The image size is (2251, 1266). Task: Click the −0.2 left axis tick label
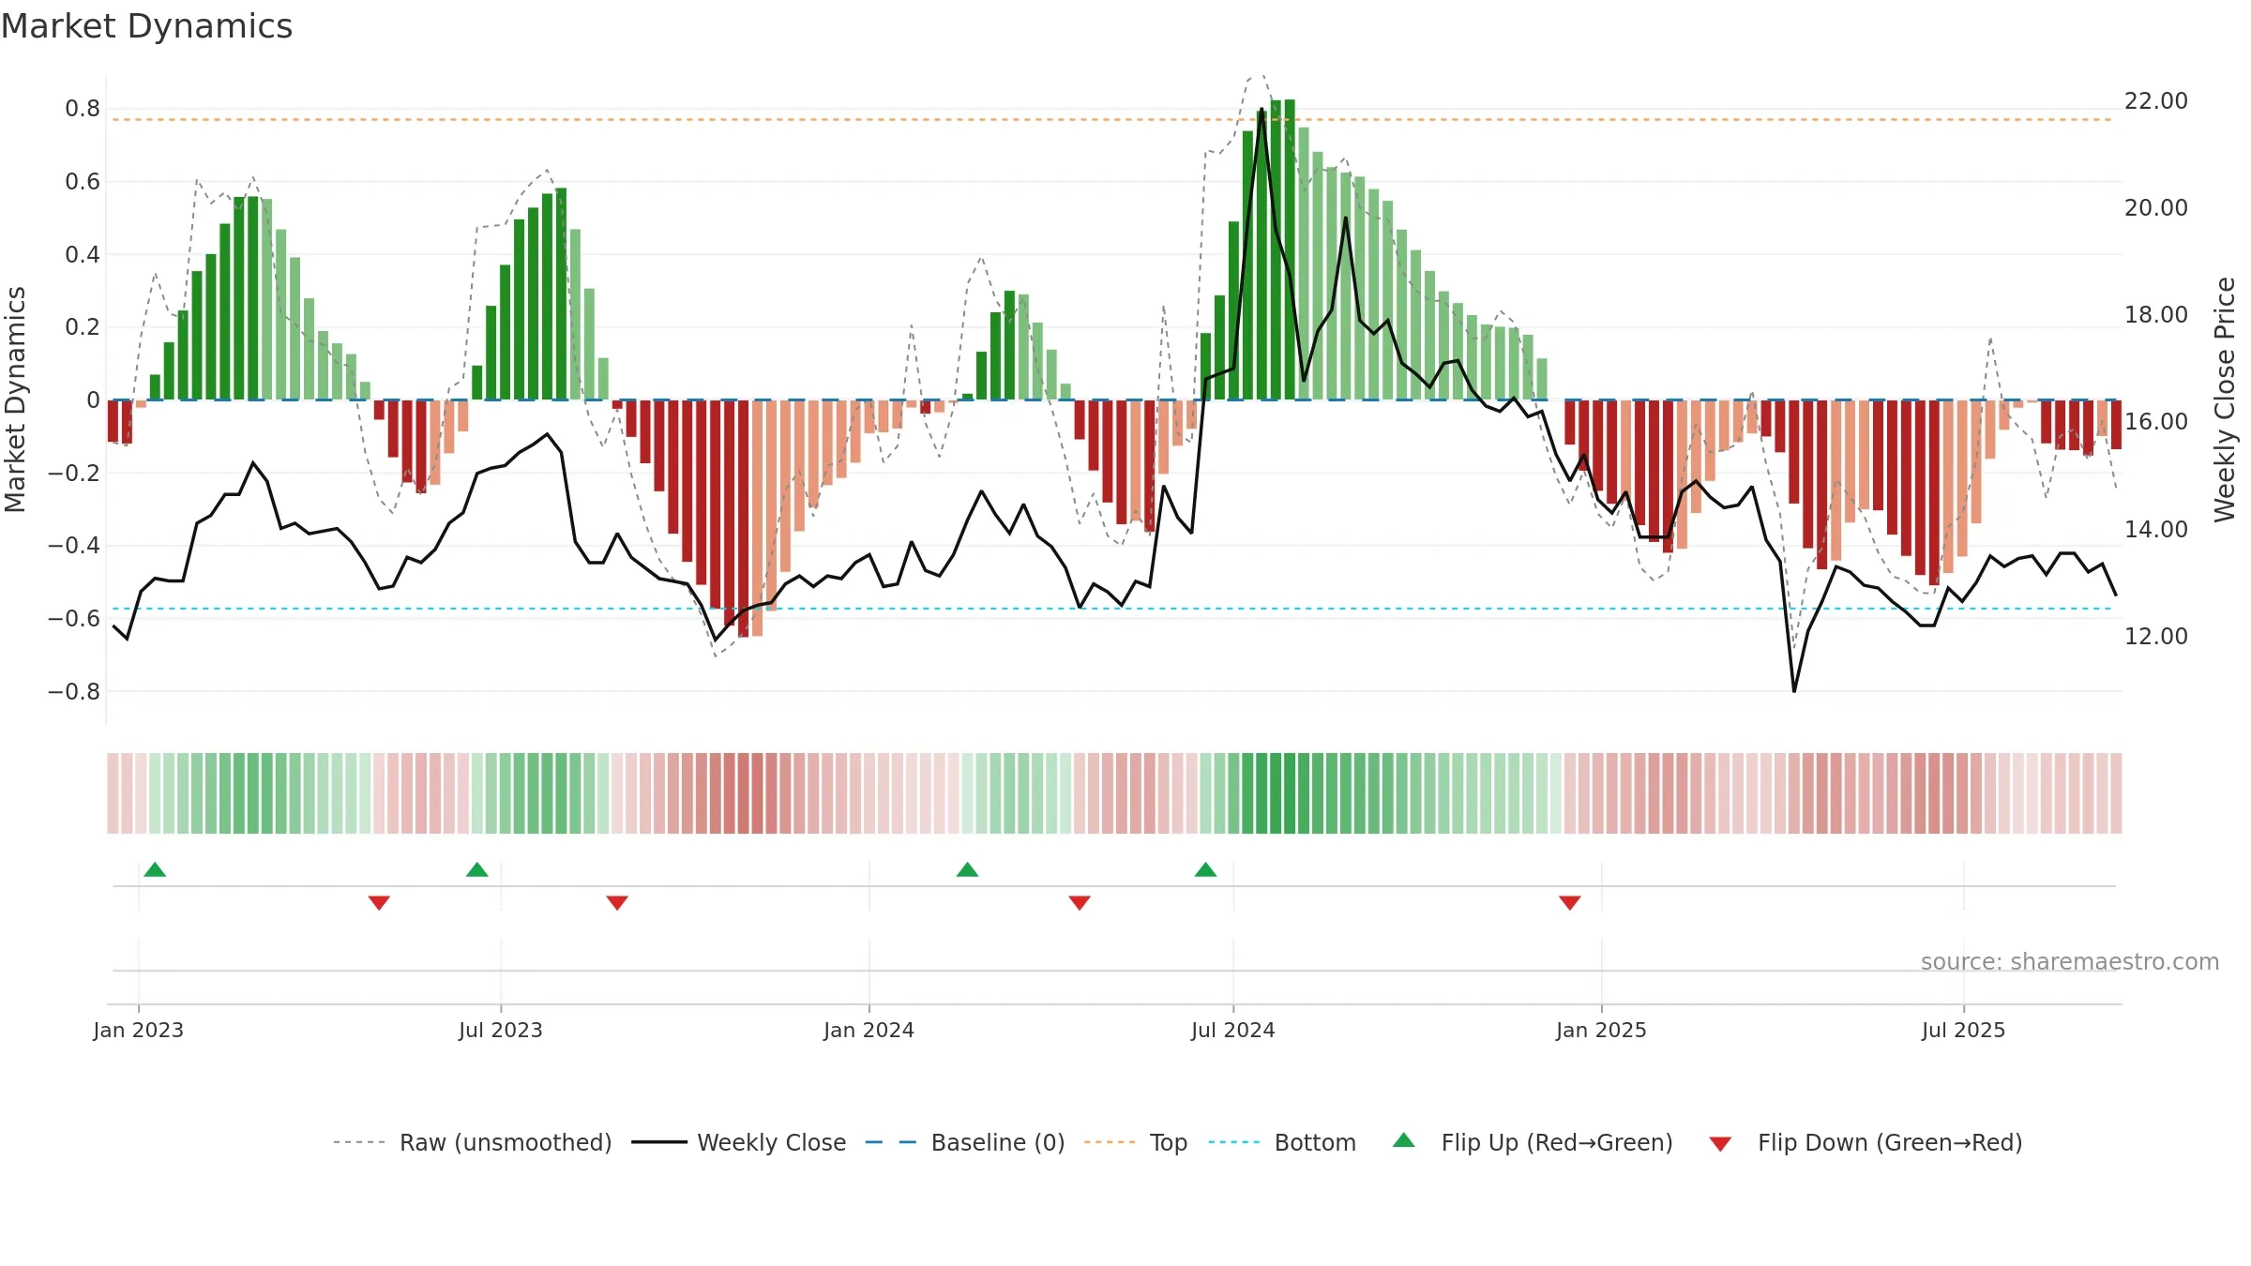(74, 473)
